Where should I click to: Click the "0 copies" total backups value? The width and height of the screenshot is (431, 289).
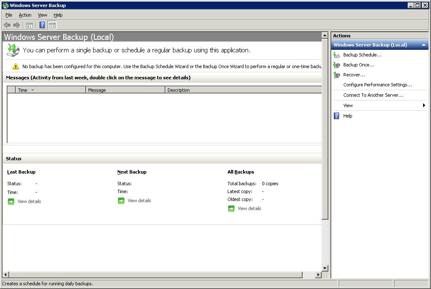tap(270, 184)
